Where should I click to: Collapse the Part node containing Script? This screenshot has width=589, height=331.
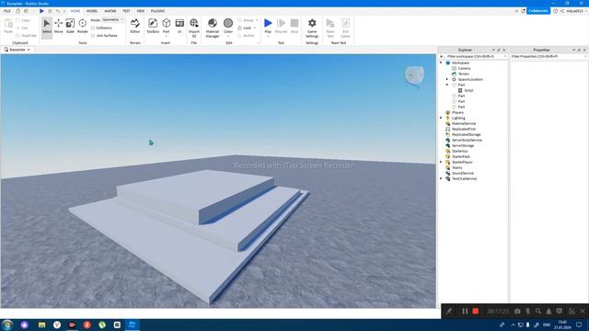click(x=447, y=85)
